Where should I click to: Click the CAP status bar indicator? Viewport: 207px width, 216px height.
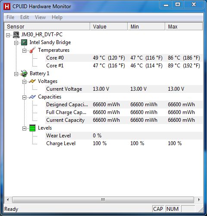click(158, 209)
